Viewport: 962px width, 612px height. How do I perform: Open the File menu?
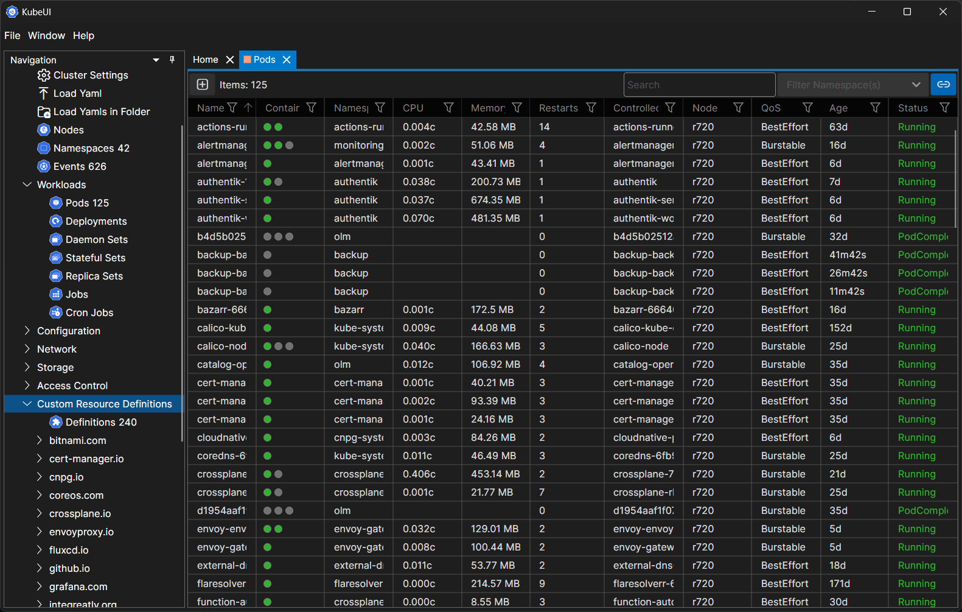[12, 35]
